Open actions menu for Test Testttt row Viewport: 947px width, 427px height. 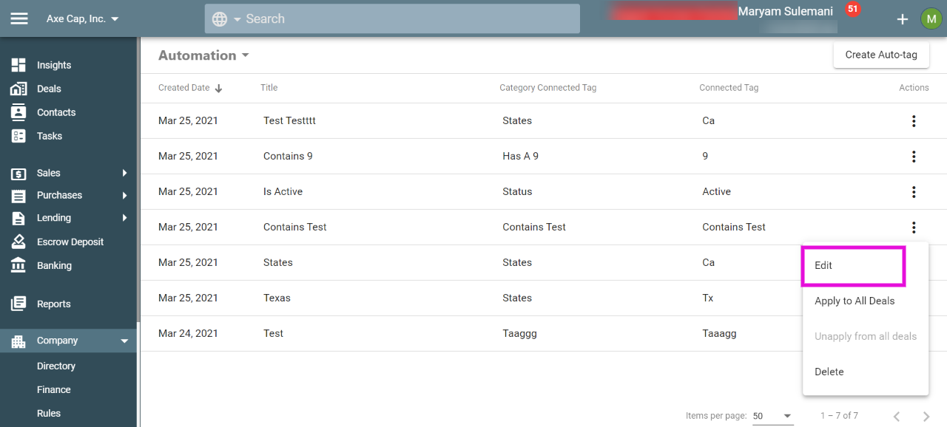coord(914,121)
